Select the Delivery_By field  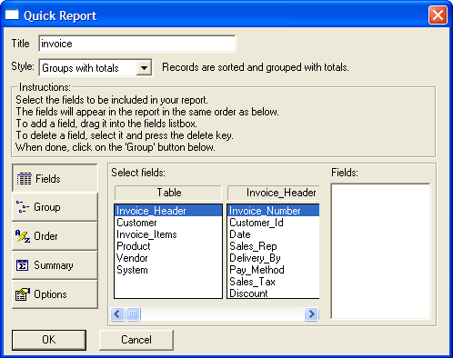pyautogui.click(x=274, y=258)
